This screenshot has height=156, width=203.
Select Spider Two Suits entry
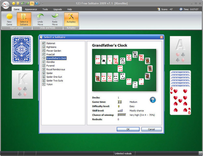pos(55,81)
